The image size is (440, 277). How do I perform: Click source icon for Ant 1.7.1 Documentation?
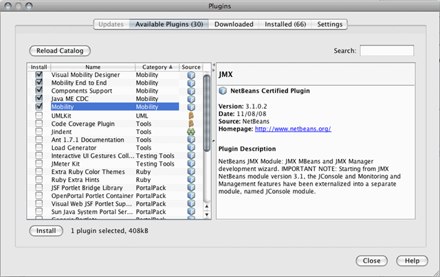(191, 140)
